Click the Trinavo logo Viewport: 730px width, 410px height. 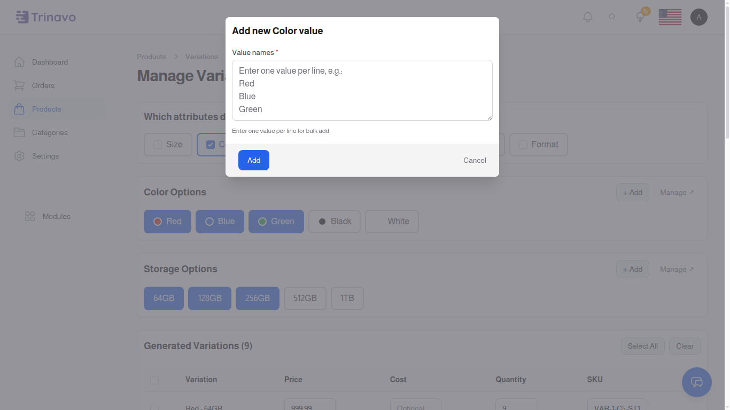45,17
